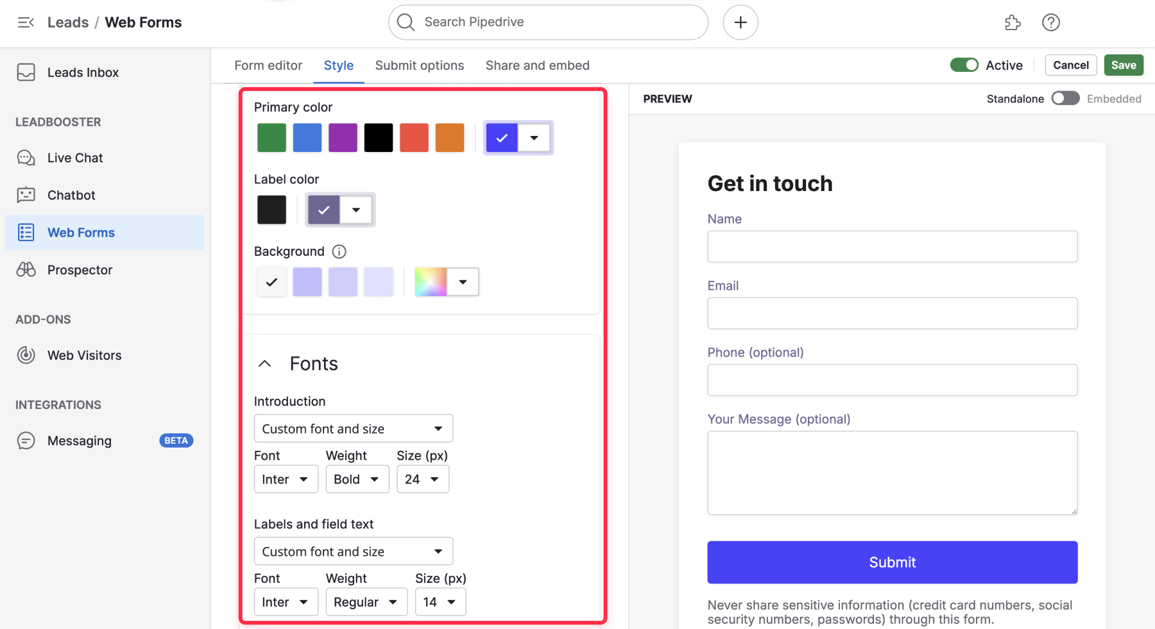The height and width of the screenshot is (629, 1155).
Task: Click the Submit button in preview
Action: click(893, 562)
